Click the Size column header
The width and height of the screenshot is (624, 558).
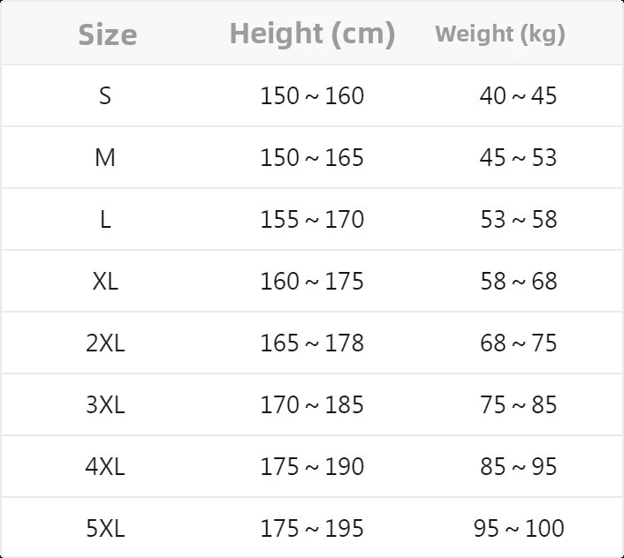(107, 34)
